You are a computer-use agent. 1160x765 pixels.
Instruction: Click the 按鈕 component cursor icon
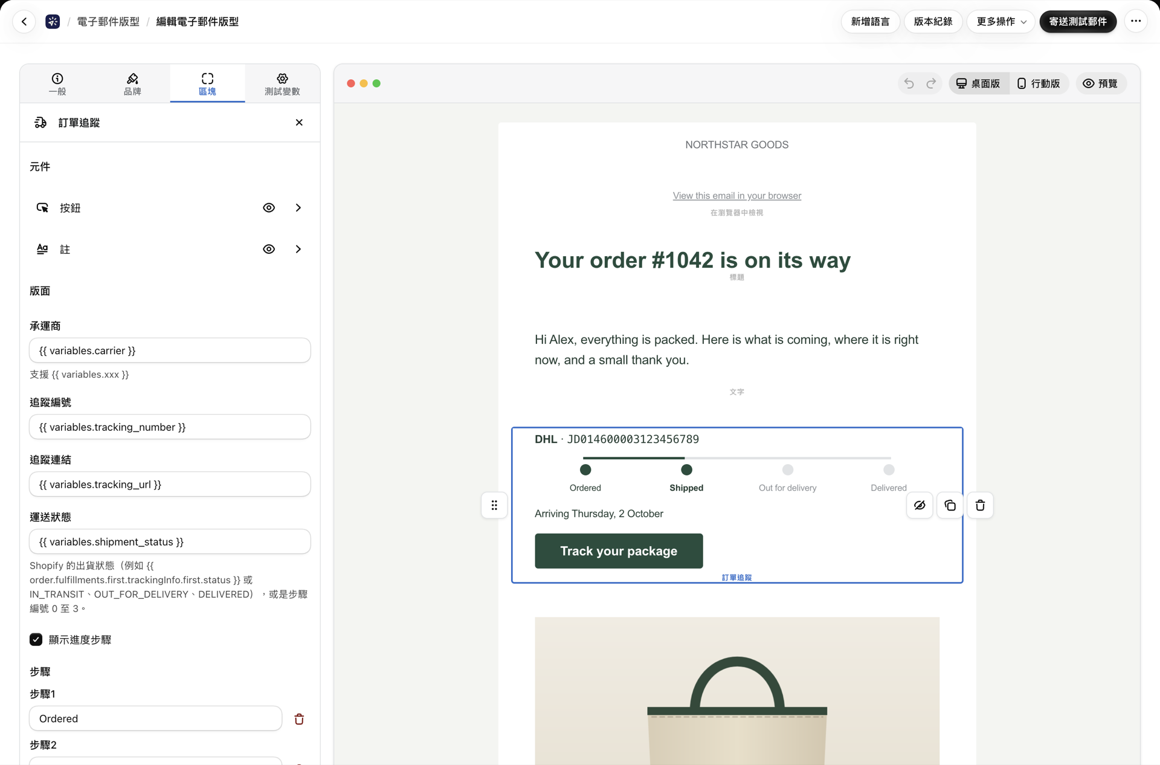tap(42, 208)
